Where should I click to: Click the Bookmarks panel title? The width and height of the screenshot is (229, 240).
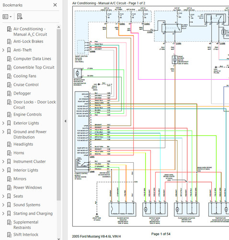(12, 5)
